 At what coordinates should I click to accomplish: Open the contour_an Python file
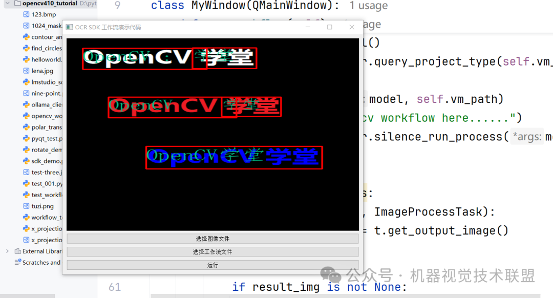47,37
